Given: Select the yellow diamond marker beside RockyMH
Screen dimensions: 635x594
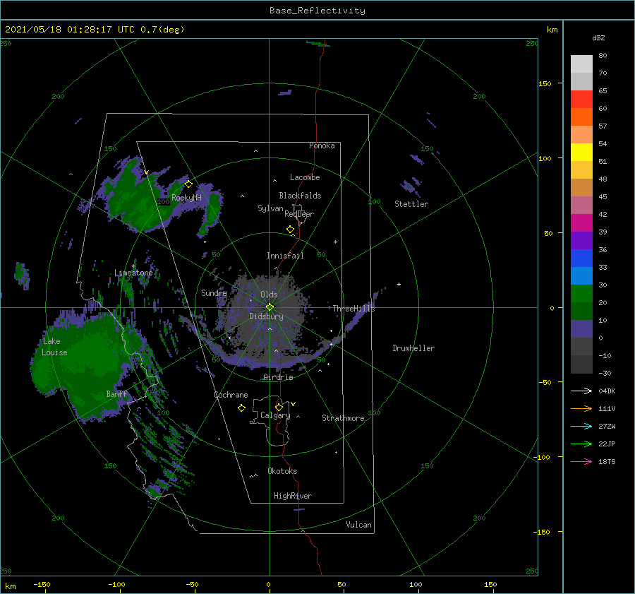Looking at the screenshot, I should pos(188,184).
